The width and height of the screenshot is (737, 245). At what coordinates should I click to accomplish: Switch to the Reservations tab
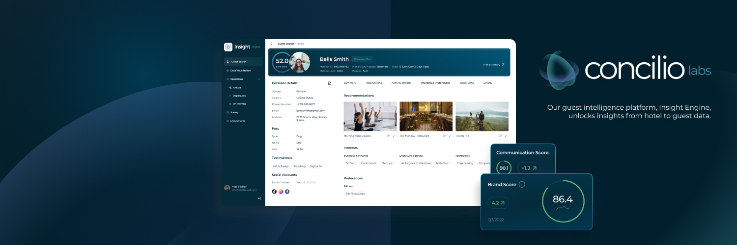coord(374,83)
